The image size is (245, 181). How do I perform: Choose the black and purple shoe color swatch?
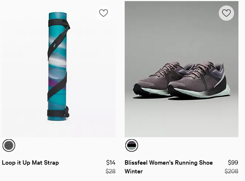[x=132, y=145]
